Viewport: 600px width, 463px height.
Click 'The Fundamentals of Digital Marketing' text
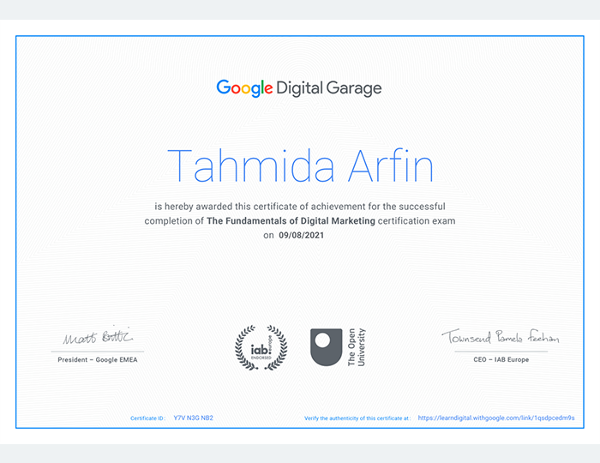(x=291, y=221)
